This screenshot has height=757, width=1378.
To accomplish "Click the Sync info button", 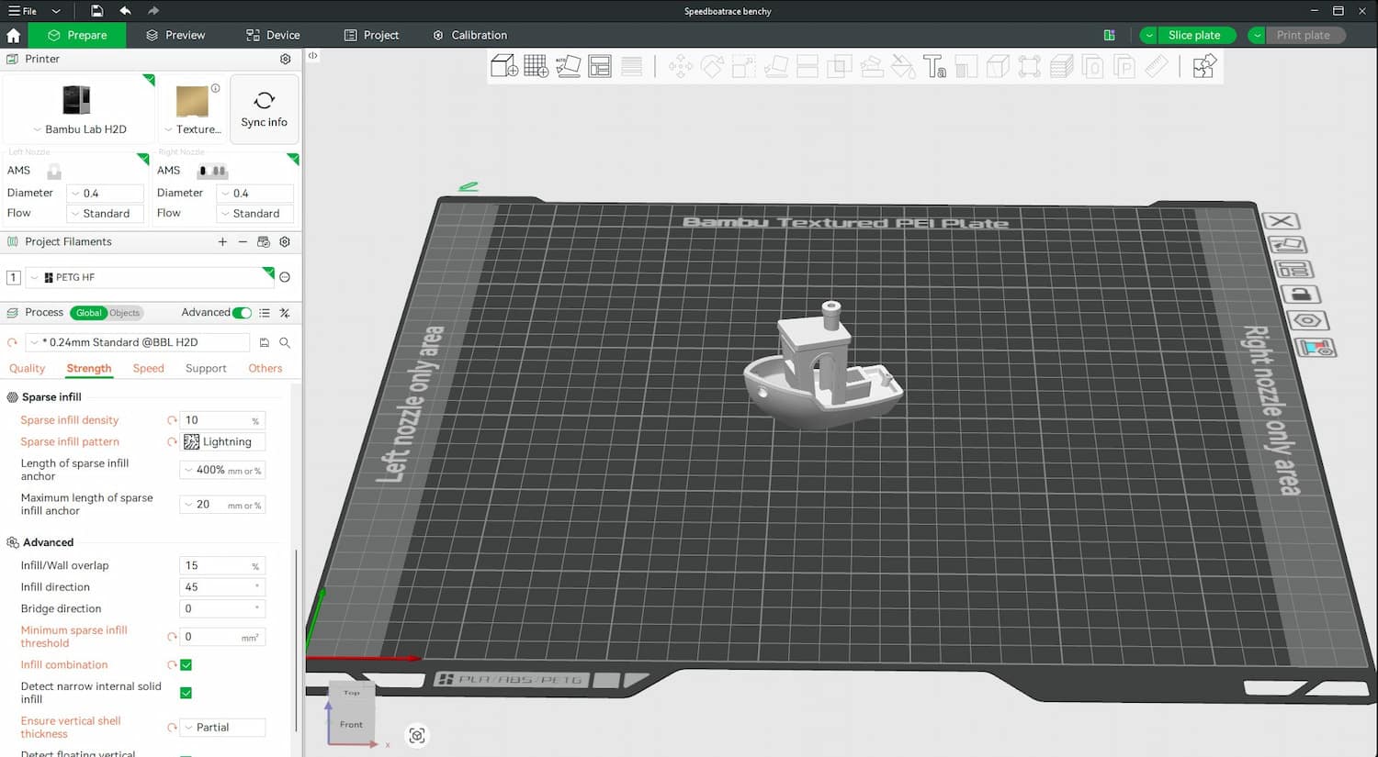I will pos(264,109).
